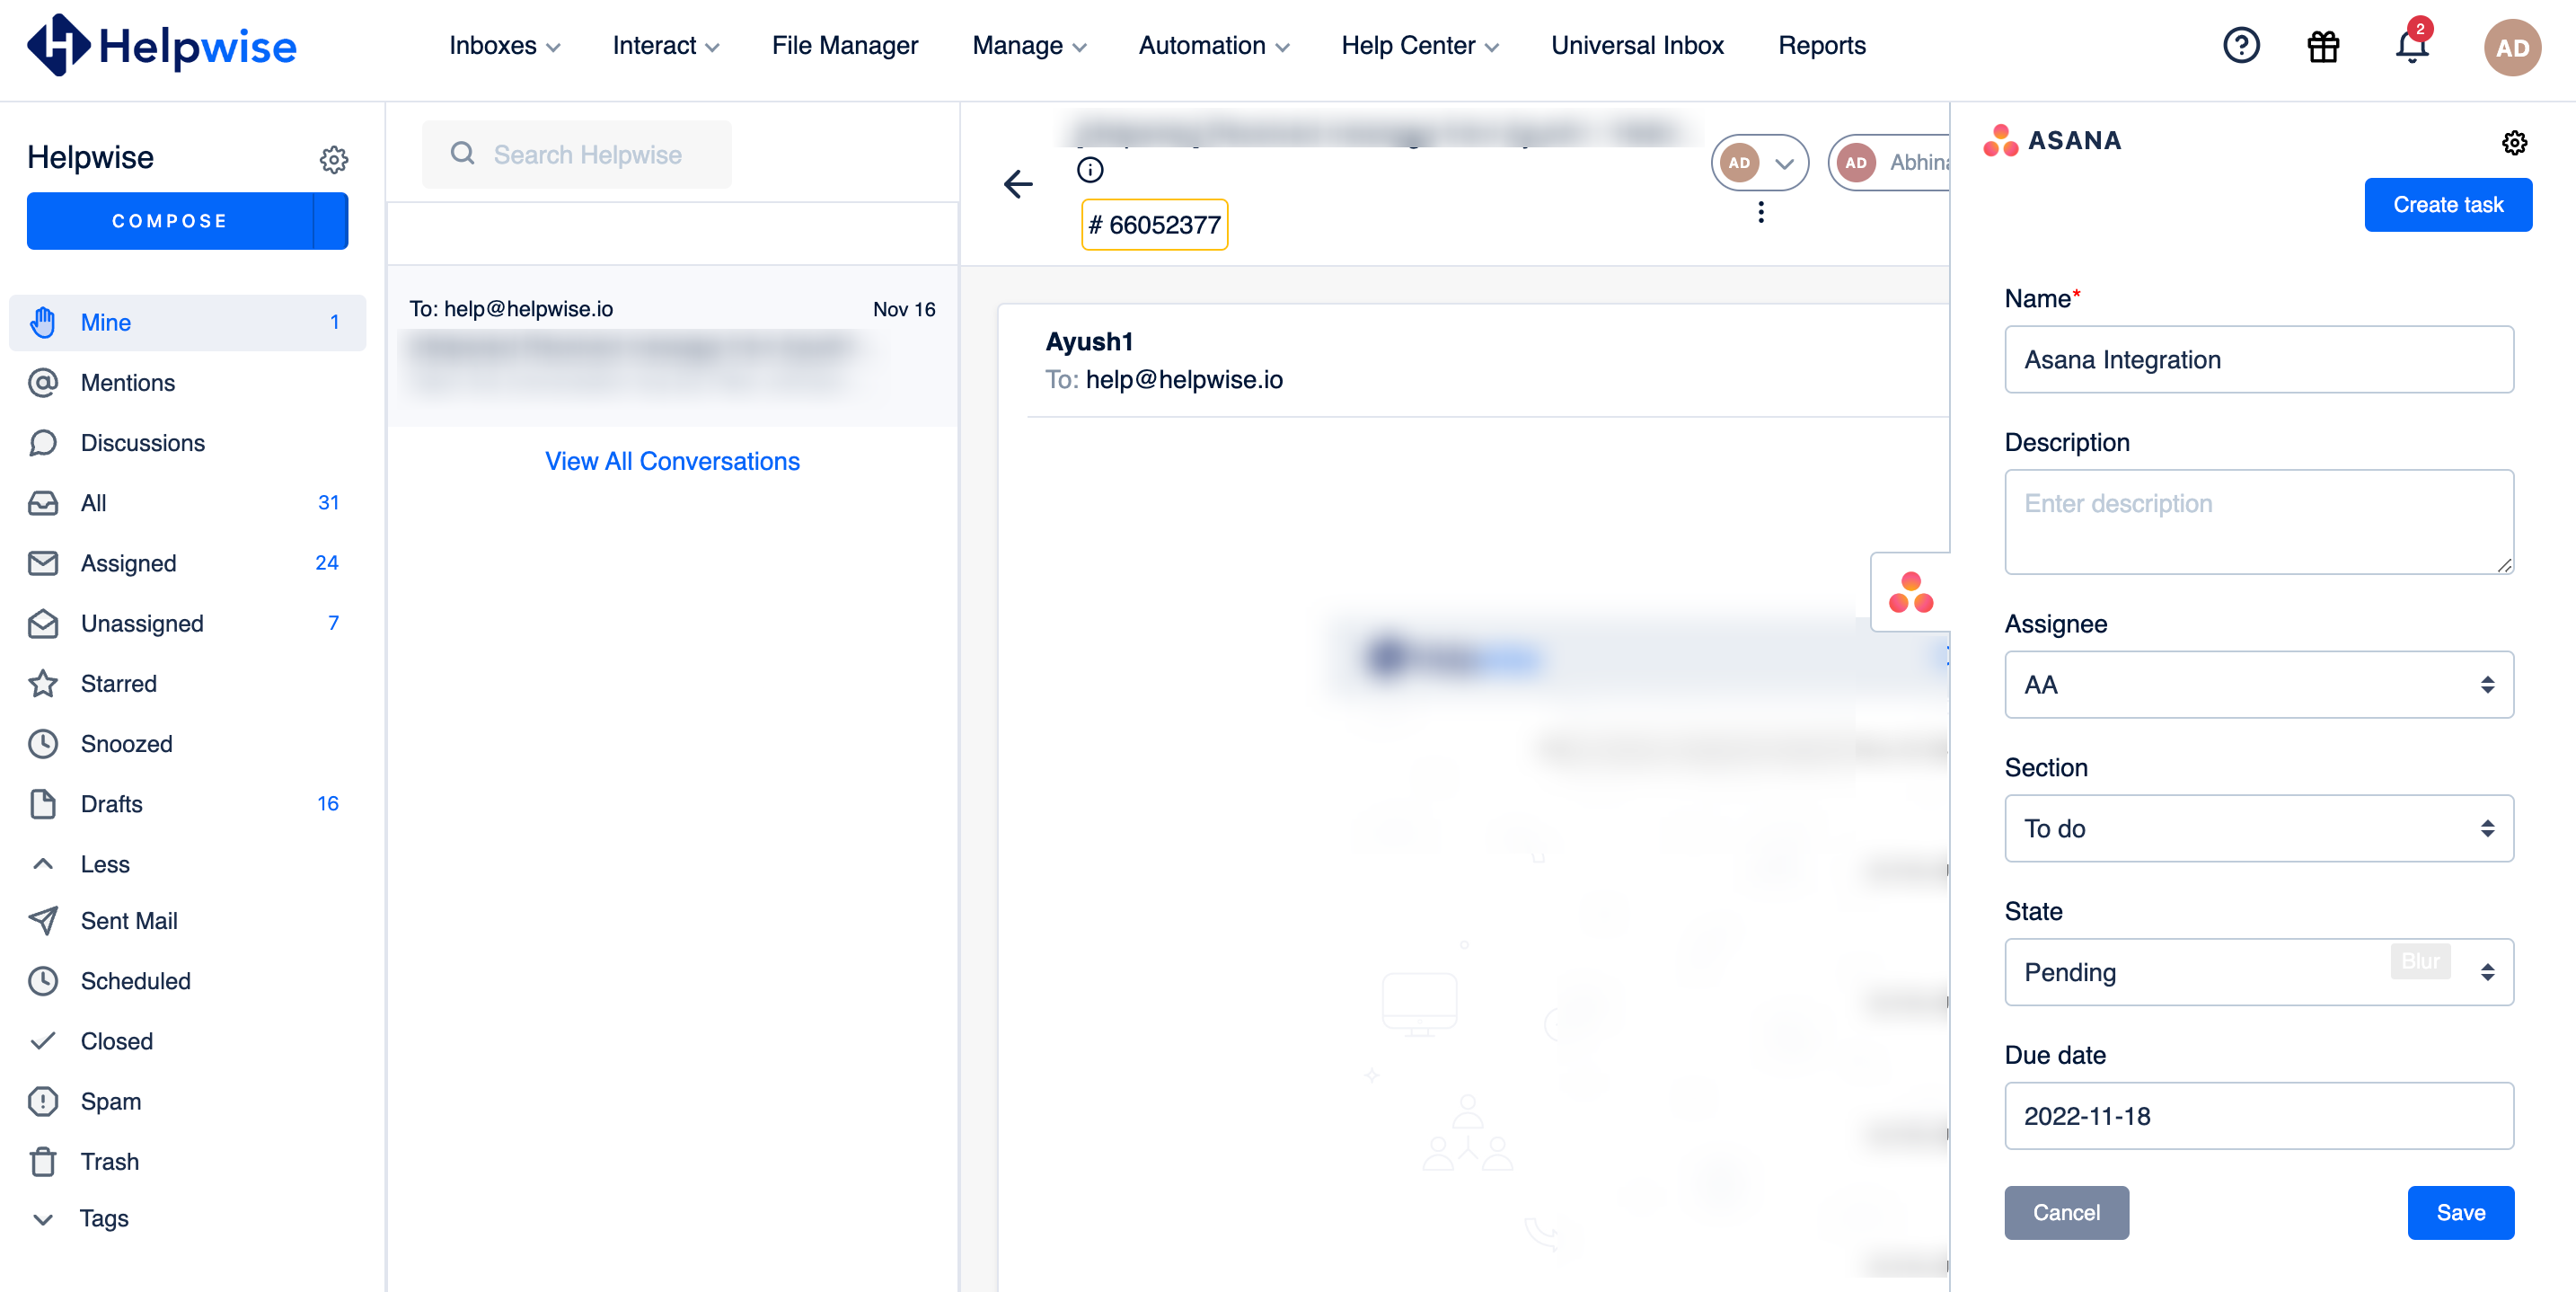Open Asana panel settings gear
The image size is (2576, 1292).
(2514, 143)
